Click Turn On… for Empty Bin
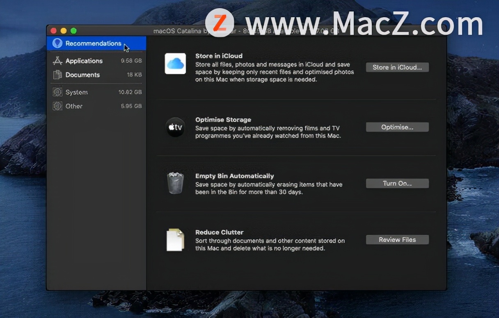This screenshot has height=318, width=499. click(x=397, y=183)
